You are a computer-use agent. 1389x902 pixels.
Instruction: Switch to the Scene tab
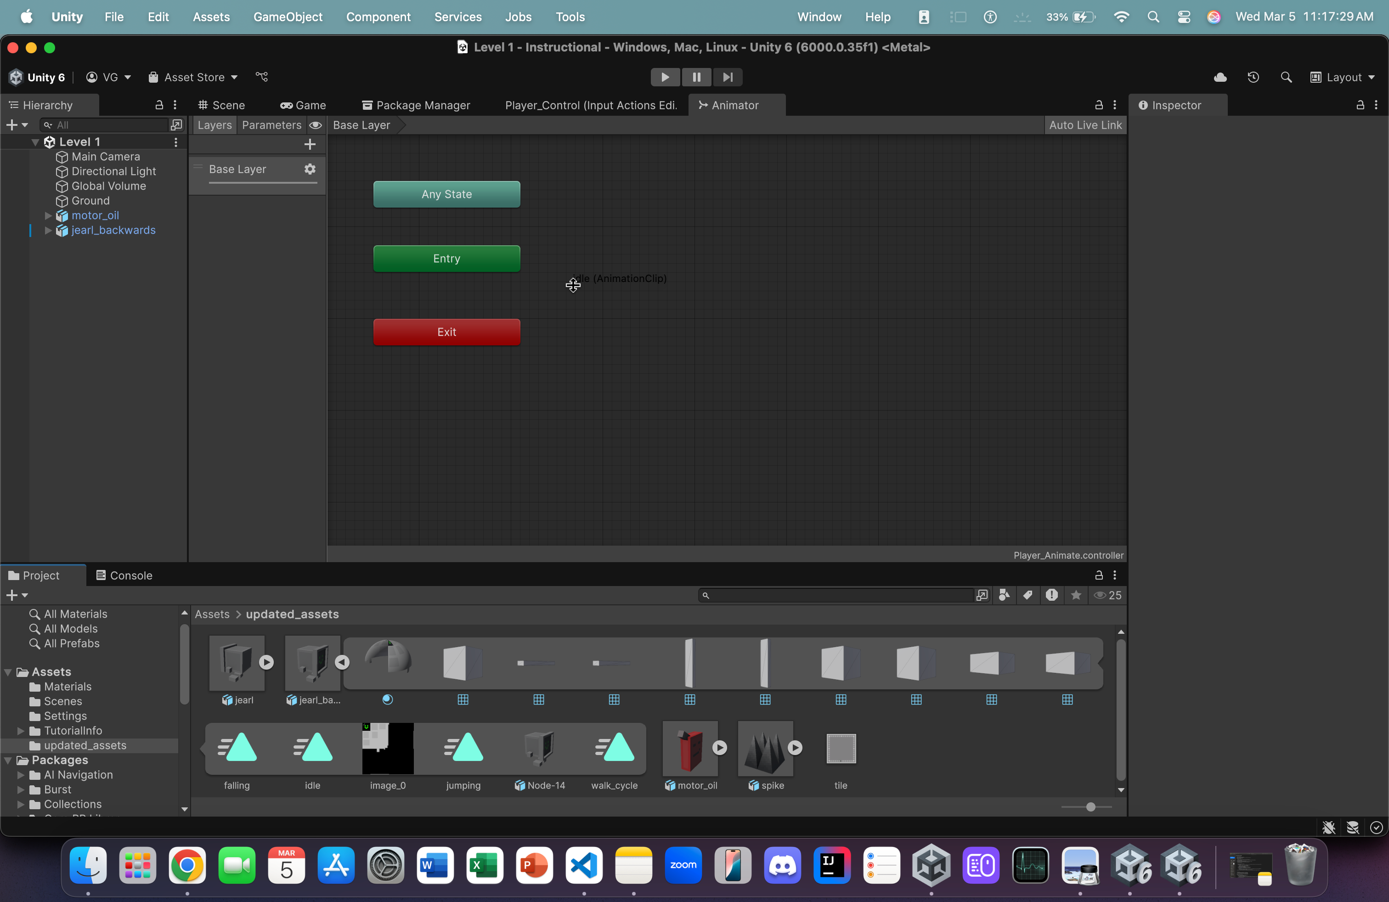[222, 105]
